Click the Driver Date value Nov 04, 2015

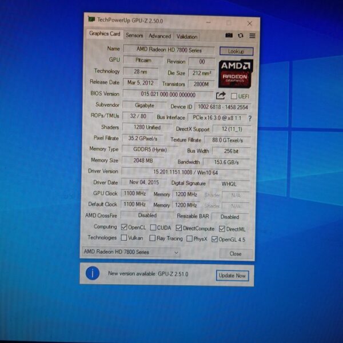144,182
